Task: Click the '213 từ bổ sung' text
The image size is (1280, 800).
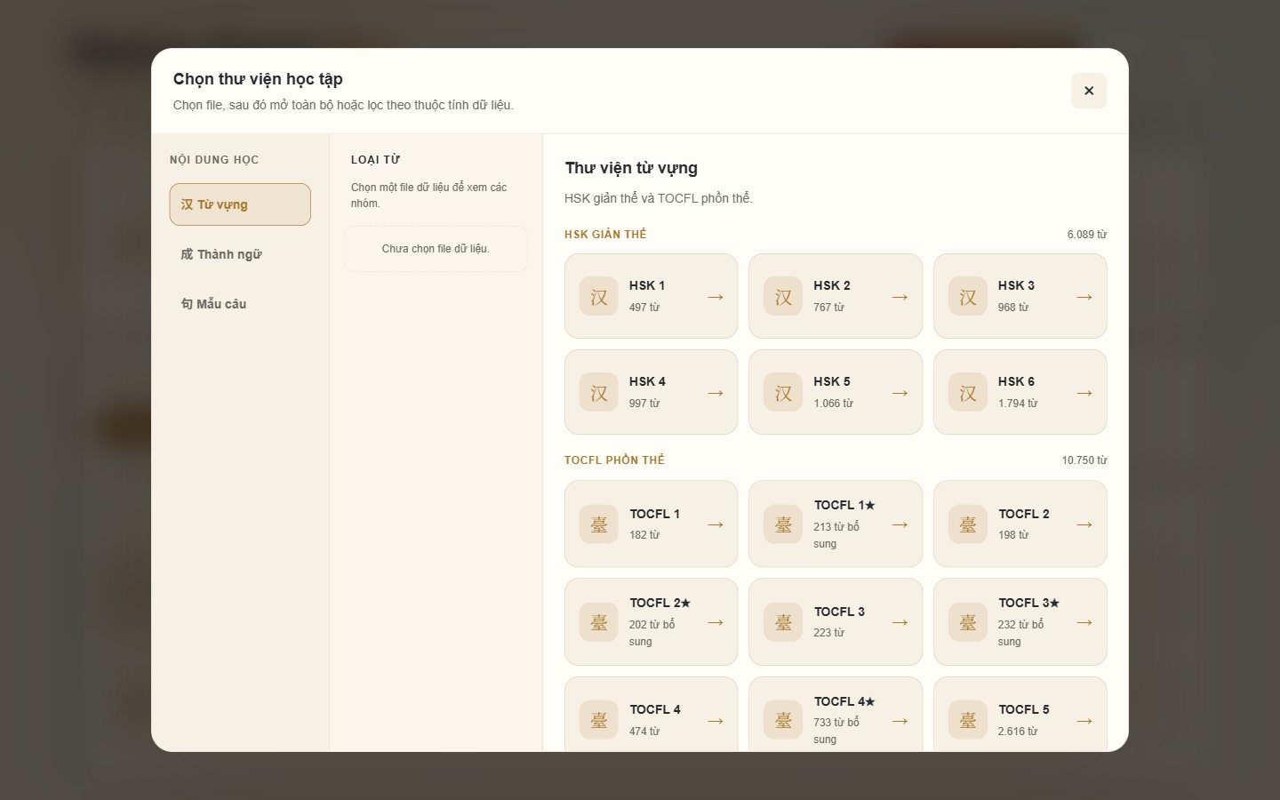Action: [x=836, y=535]
